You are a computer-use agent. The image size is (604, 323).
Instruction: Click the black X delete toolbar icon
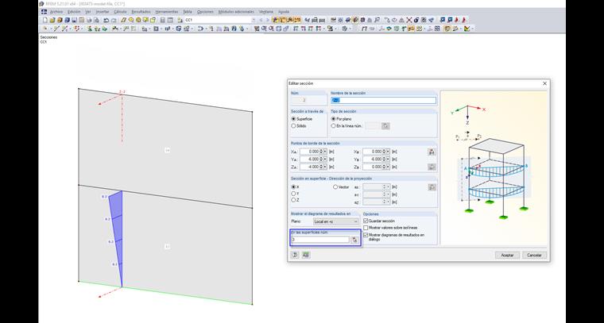click(x=409, y=20)
